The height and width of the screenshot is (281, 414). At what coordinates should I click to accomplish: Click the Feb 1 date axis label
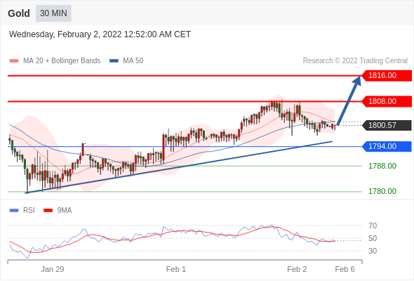(176, 269)
